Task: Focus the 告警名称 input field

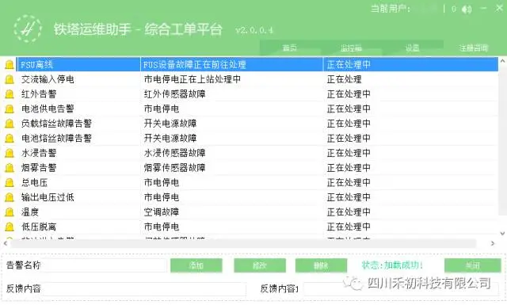Action: coord(104,265)
